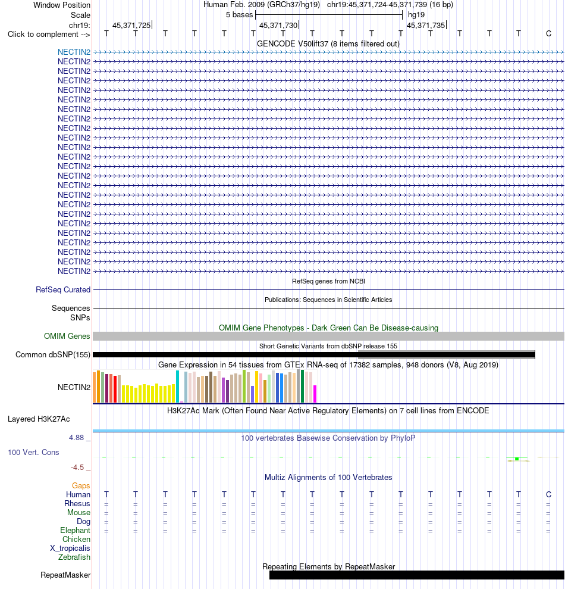The image size is (565, 589).
Task: Click the C base in complement row
Action: click(x=548, y=34)
